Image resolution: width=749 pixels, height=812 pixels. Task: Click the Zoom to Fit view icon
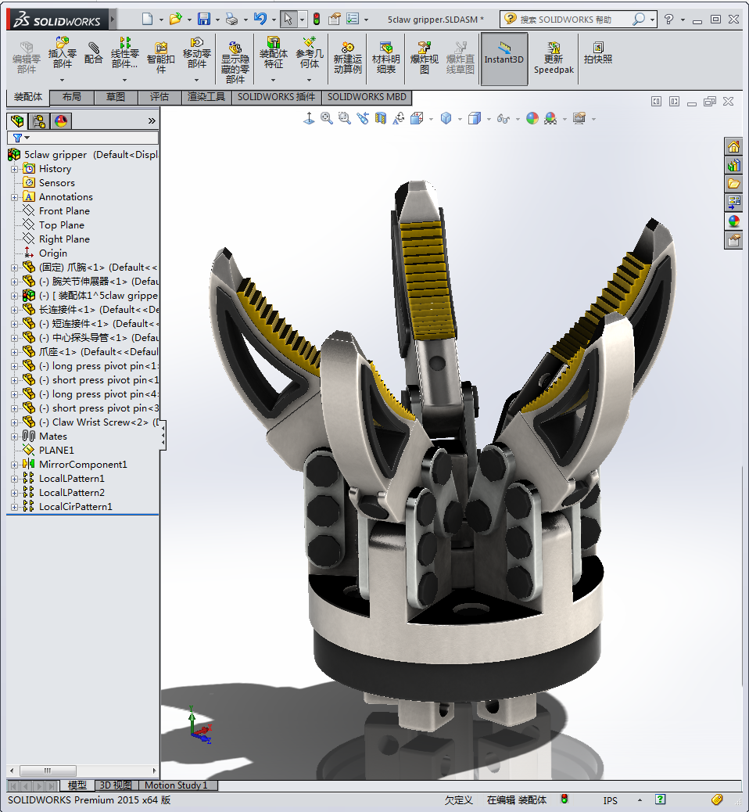coord(326,118)
